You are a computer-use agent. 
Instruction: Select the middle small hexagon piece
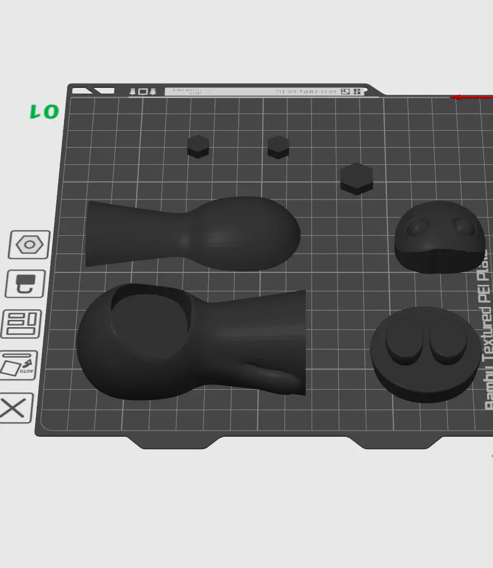278,147
